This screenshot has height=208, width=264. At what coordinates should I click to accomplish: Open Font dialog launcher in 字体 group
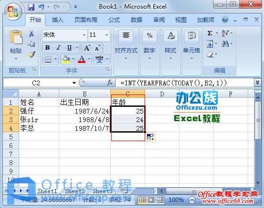pos(107,69)
